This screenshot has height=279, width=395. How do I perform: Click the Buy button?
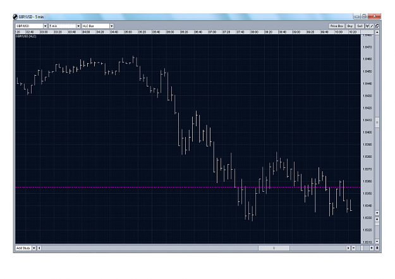pos(350,26)
